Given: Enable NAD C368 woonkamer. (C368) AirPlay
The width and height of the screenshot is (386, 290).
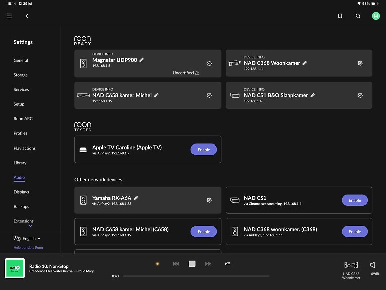Looking at the screenshot, I should [x=355, y=232].
